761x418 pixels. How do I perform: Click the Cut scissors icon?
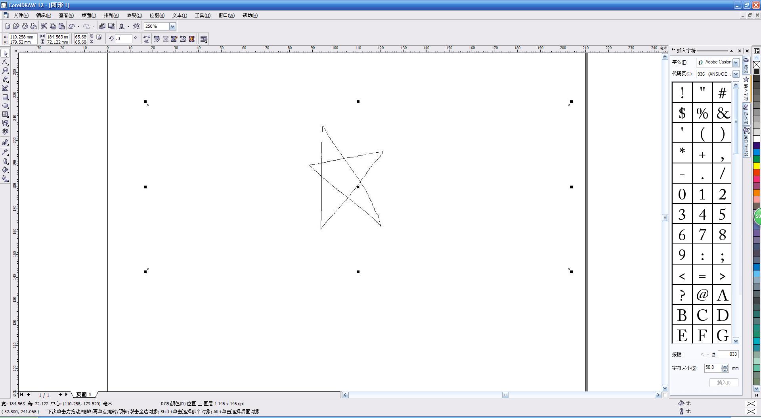(x=44, y=26)
